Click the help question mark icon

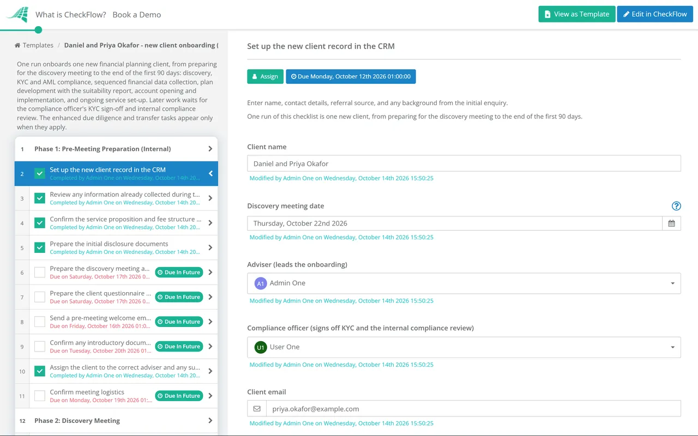coord(676,206)
